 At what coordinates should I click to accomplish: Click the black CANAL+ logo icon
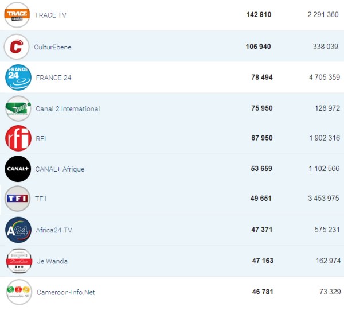[18, 169]
